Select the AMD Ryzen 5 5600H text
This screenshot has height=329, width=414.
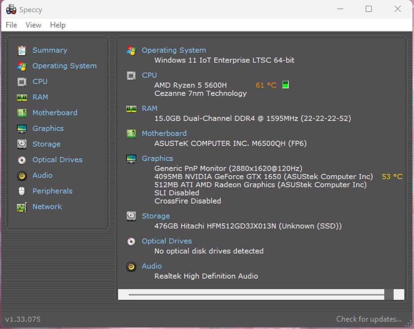pyautogui.click(x=191, y=85)
